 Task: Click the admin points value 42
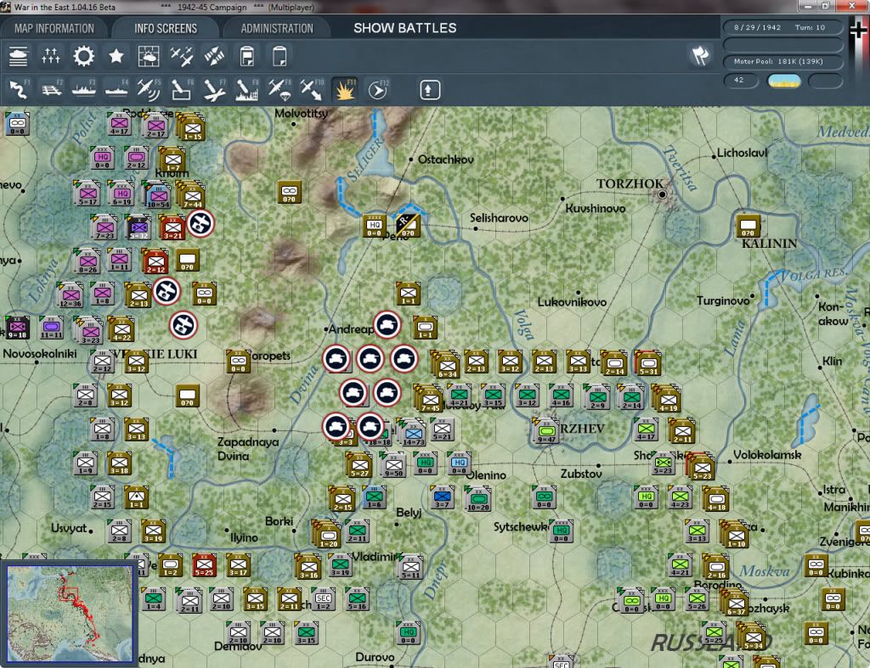pos(741,81)
